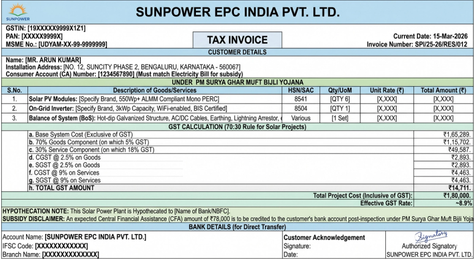Image resolution: width=475 pixels, height=259 pixels.
Task: Select the Total Project Cost (Inclusive of GST) label
Action: pos(363,195)
